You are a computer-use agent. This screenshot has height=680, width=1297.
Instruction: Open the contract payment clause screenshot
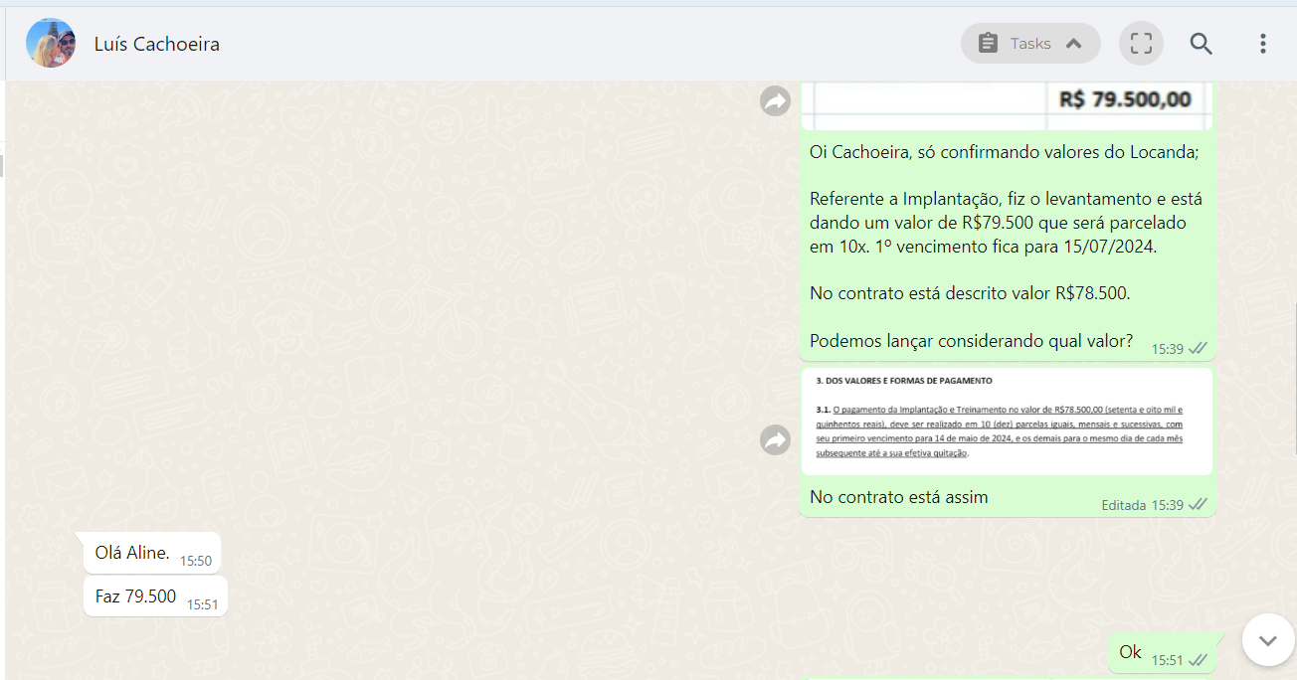point(1007,423)
